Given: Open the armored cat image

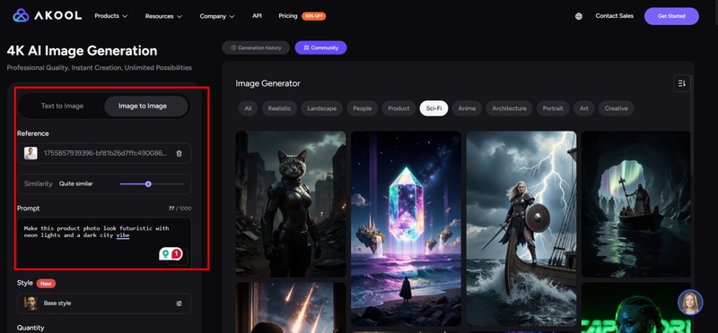Looking at the screenshot, I should click(291, 204).
